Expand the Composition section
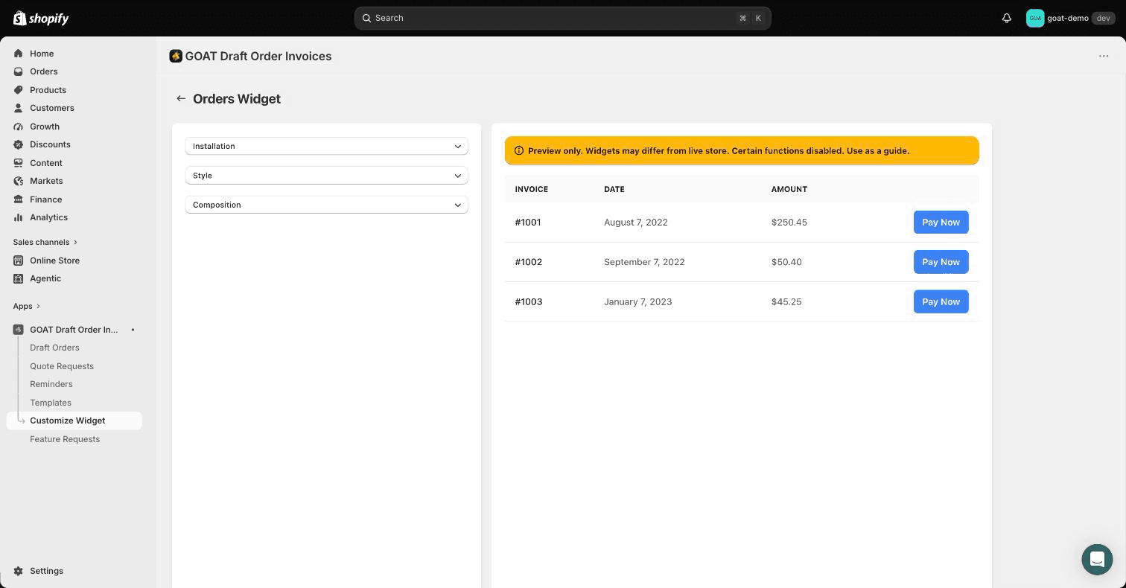Image resolution: width=1126 pixels, height=588 pixels. tap(326, 205)
